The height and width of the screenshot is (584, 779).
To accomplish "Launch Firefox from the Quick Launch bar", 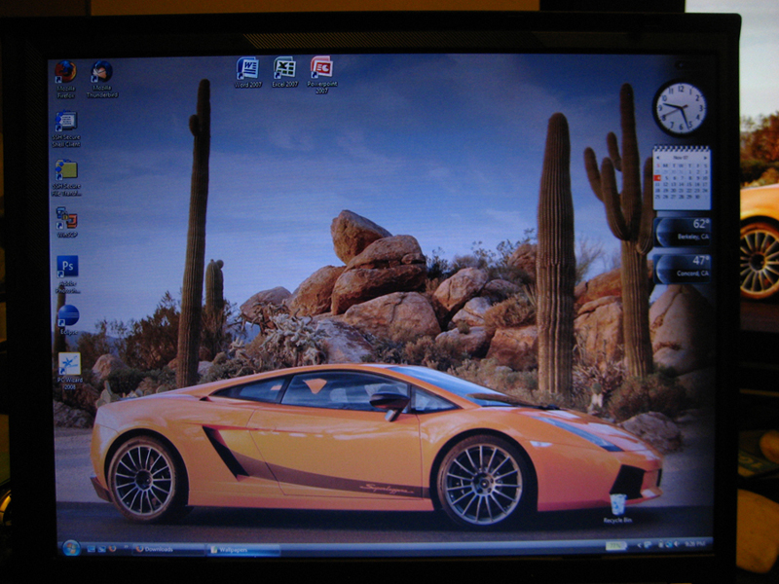I will (x=112, y=549).
